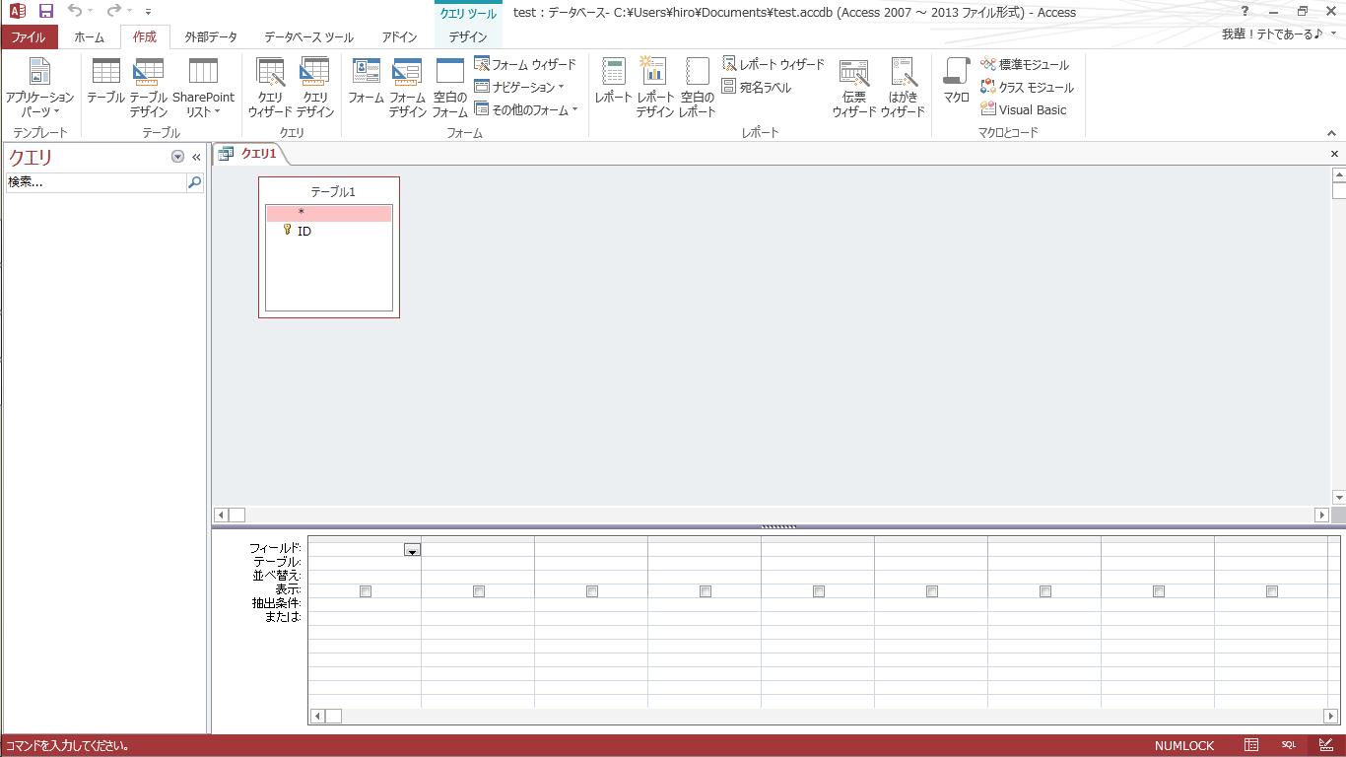This screenshot has height=757, width=1346.
Task: Save using the quick access floppy icon
Action: point(45,12)
